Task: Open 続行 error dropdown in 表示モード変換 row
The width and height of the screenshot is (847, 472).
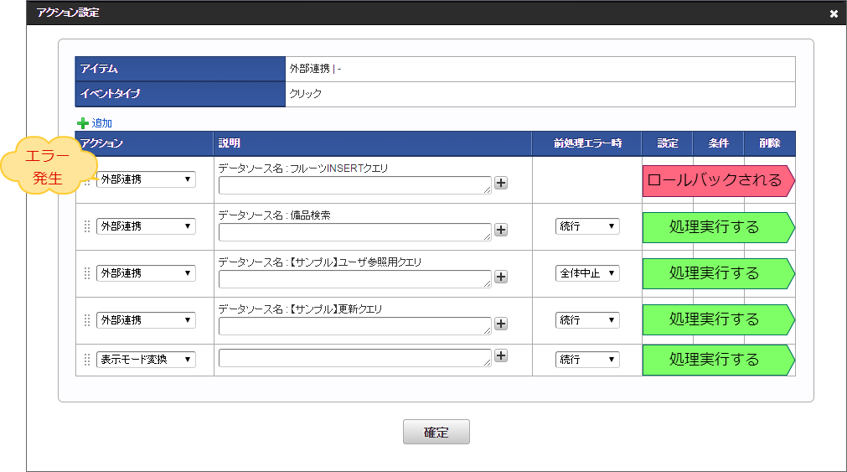Action: tap(587, 360)
